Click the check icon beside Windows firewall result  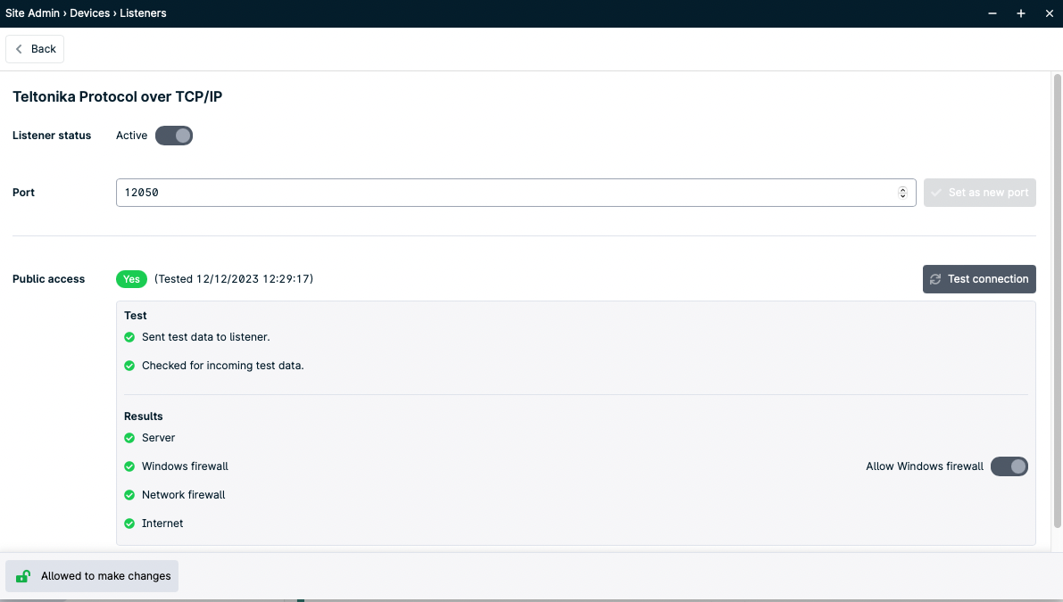[x=129, y=466]
